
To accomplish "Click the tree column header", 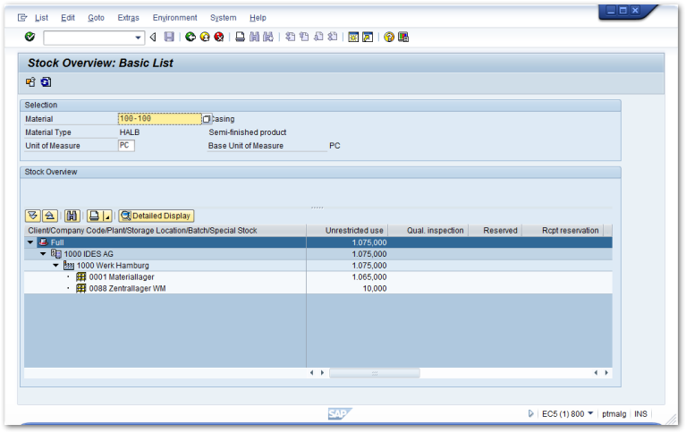I will [x=165, y=230].
